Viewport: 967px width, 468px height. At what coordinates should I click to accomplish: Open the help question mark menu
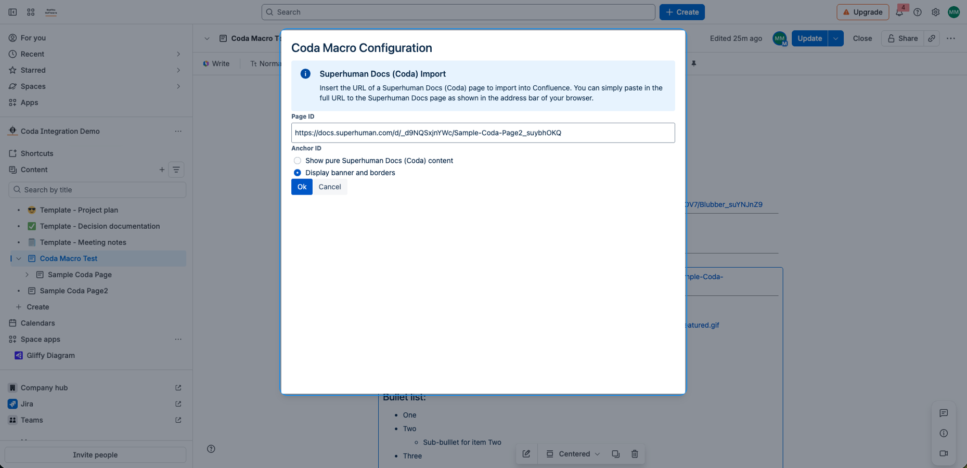tap(918, 12)
